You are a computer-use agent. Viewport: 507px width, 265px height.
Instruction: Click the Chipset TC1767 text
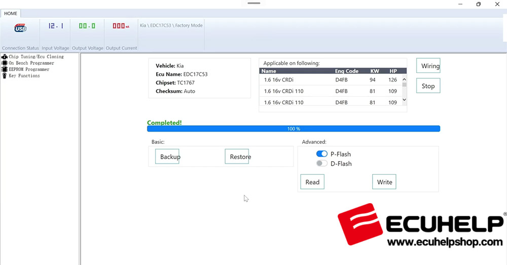tap(175, 83)
